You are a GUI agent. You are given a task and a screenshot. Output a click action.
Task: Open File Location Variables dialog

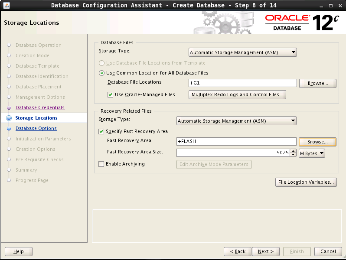tap(306, 182)
